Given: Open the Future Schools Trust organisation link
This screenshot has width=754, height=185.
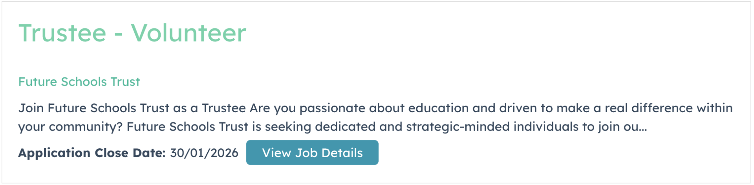Looking at the screenshot, I should [79, 82].
